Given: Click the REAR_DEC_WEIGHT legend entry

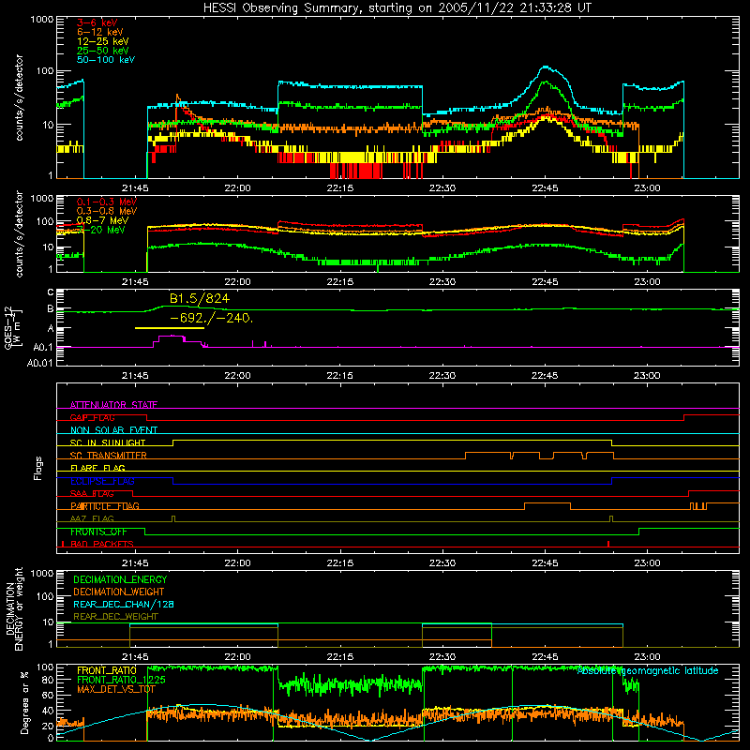Looking at the screenshot, I should (115, 617).
